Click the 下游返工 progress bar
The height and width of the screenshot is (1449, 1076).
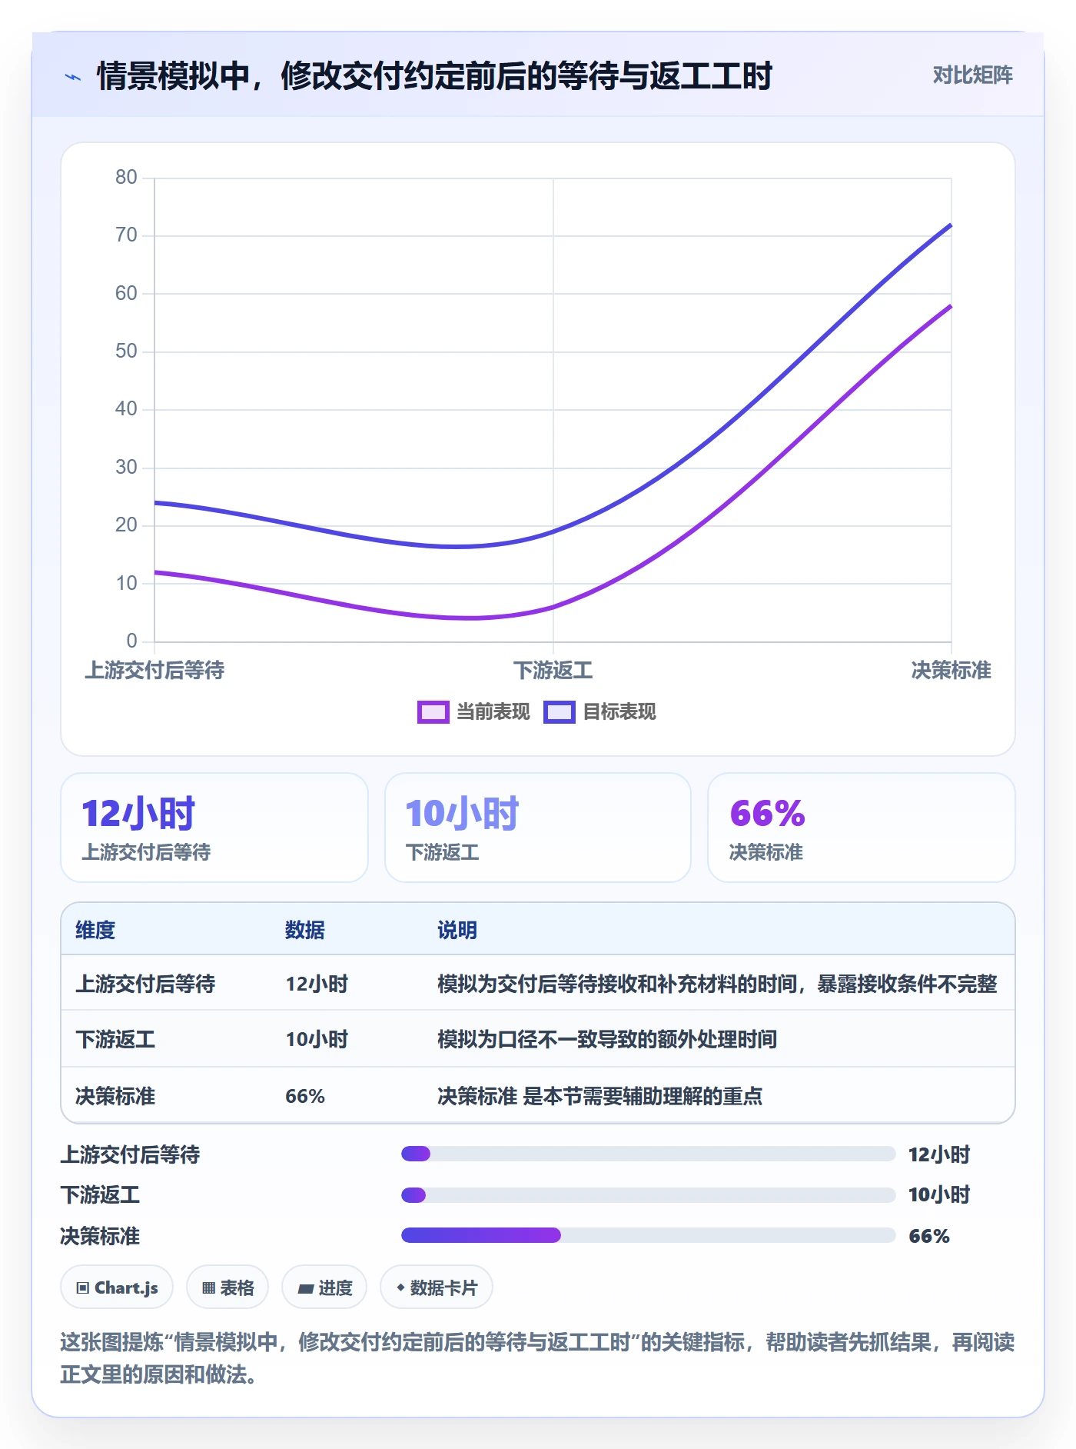pos(649,1195)
